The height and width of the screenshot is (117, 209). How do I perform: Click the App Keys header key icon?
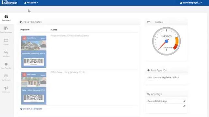click(149, 94)
